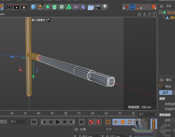Click the Render View clapperboard icon
The image size is (175, 137).
(10, 7)
